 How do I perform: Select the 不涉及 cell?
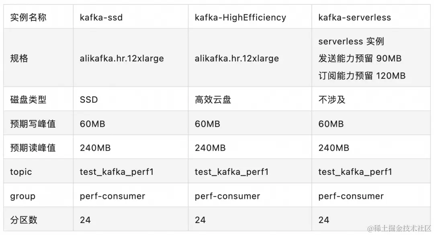pos(332,99)
